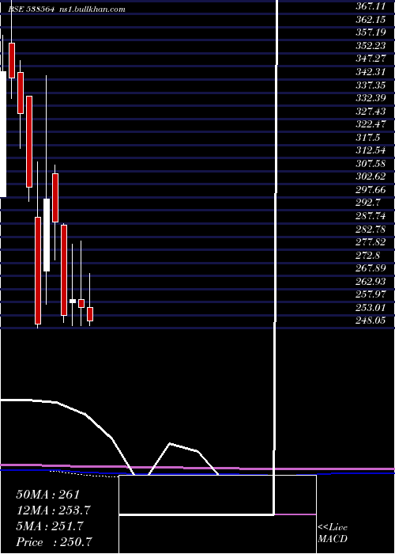Screen dimensions: 395x554
Task: Click the 307.58 price label
Action: pos(371,164)
